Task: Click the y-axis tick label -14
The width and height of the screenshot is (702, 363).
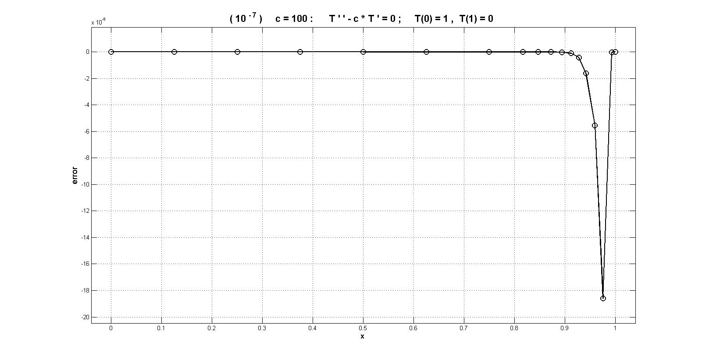Action: pyautogui.click(x=85, y=237)
